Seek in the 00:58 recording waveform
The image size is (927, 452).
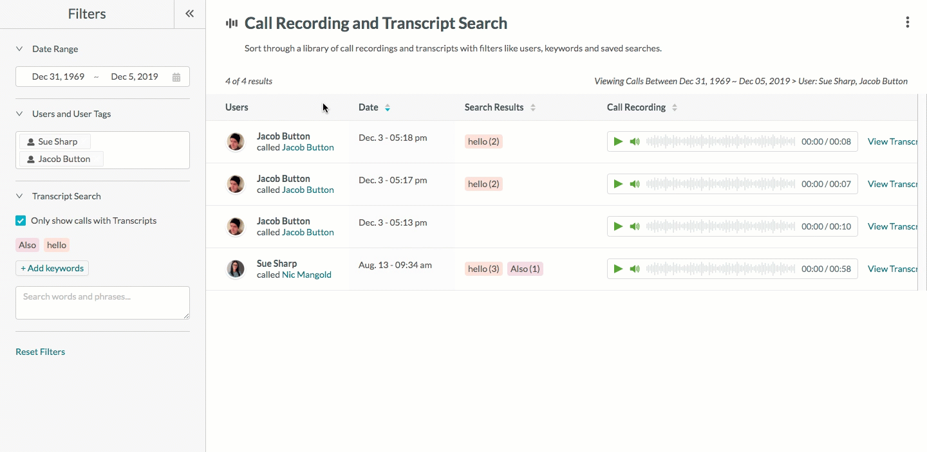tap(720, 269)
